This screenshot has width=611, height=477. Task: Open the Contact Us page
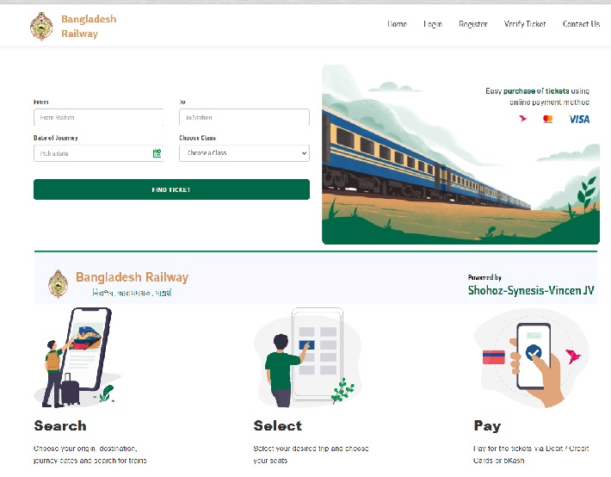581,24
